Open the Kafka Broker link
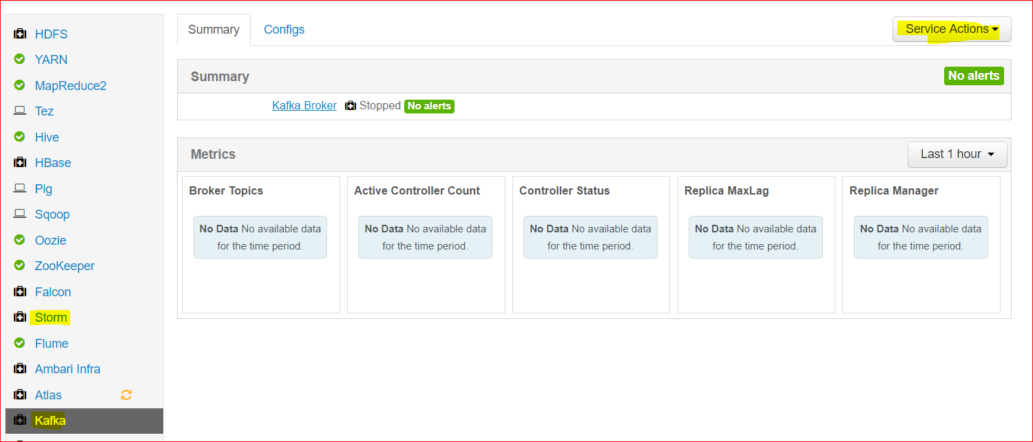This screenshot has width=1033, height=442. [304, 106]
